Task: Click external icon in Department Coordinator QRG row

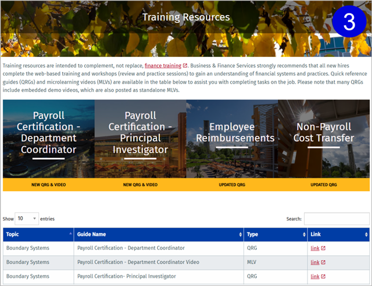Action: pyautogui.click(x=323, y=248)
